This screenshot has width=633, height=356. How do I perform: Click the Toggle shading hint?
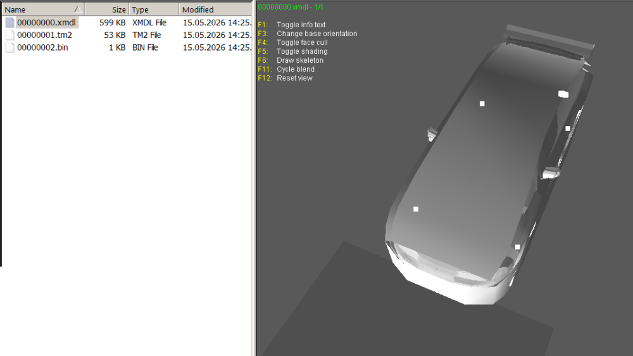(x=302, y=51)
